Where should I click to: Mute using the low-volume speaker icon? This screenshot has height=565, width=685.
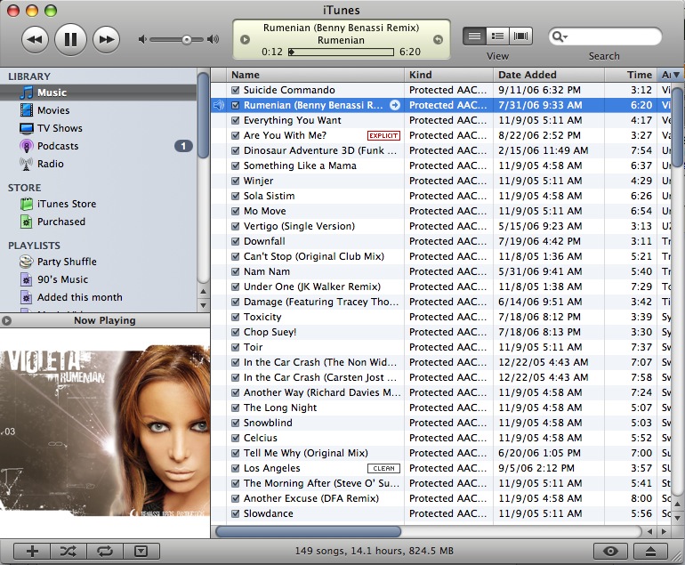point(141,39)
